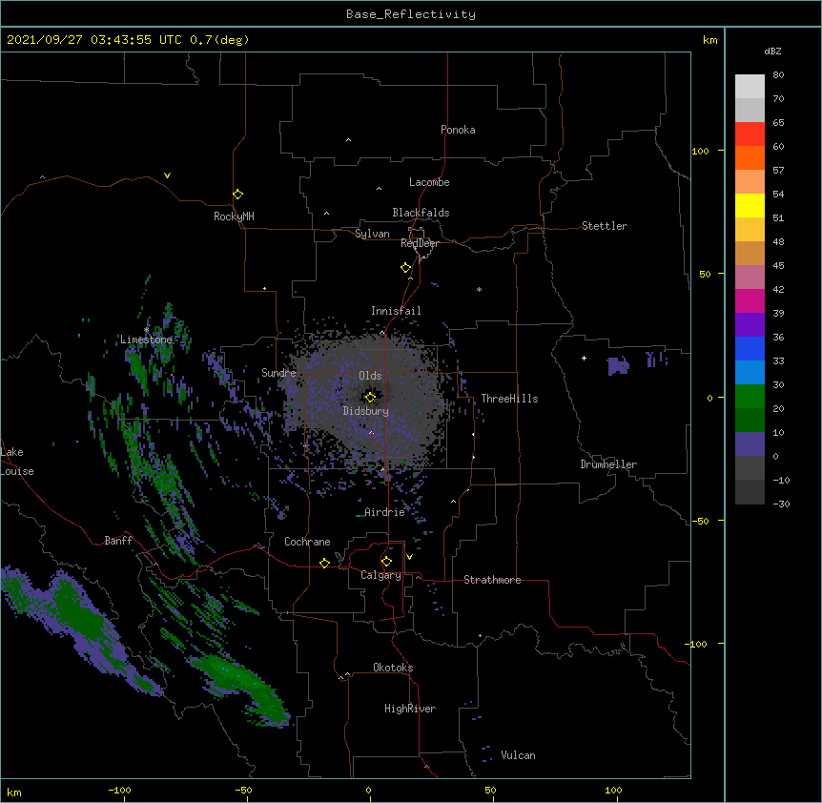Click the Vulcan label
This screenshot has height=803, width=822.
click(x=518, y=755)
